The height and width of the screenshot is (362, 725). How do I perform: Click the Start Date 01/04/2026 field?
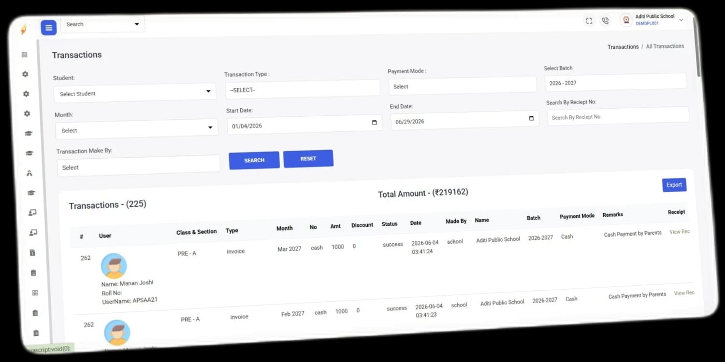304,125
